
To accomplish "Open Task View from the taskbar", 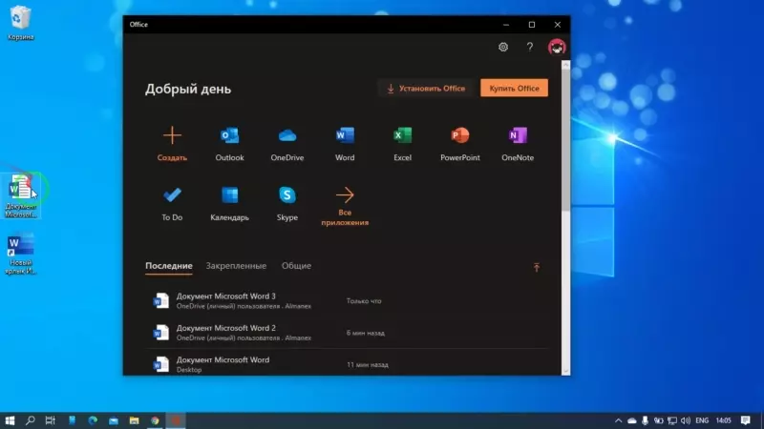I will [x=51, y=420].
